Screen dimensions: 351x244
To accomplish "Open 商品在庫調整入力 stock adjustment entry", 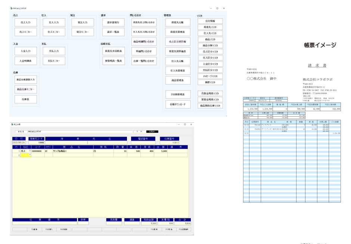I will coord(26,80).
